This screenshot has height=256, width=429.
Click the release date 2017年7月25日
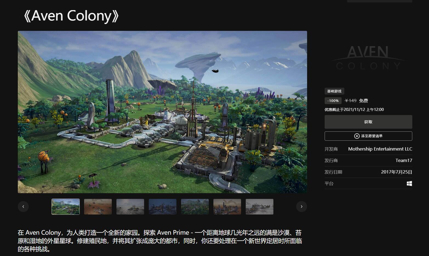pos(396,172)
